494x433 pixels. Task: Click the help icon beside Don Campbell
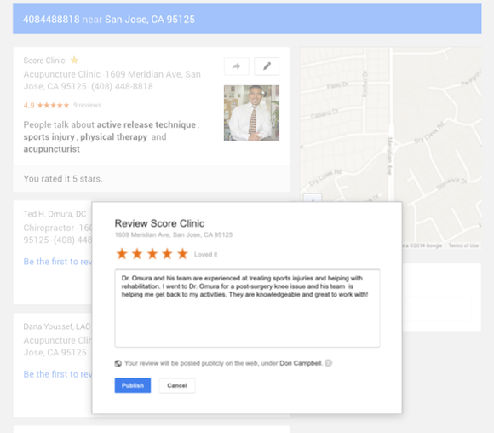(x=328, y=363)
